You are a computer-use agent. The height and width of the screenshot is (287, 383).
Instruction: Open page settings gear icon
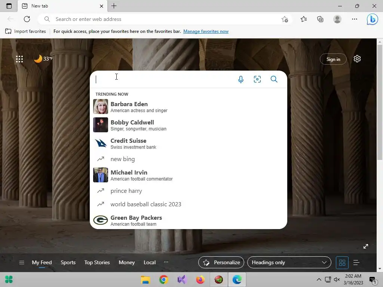[x=357, y=59]
